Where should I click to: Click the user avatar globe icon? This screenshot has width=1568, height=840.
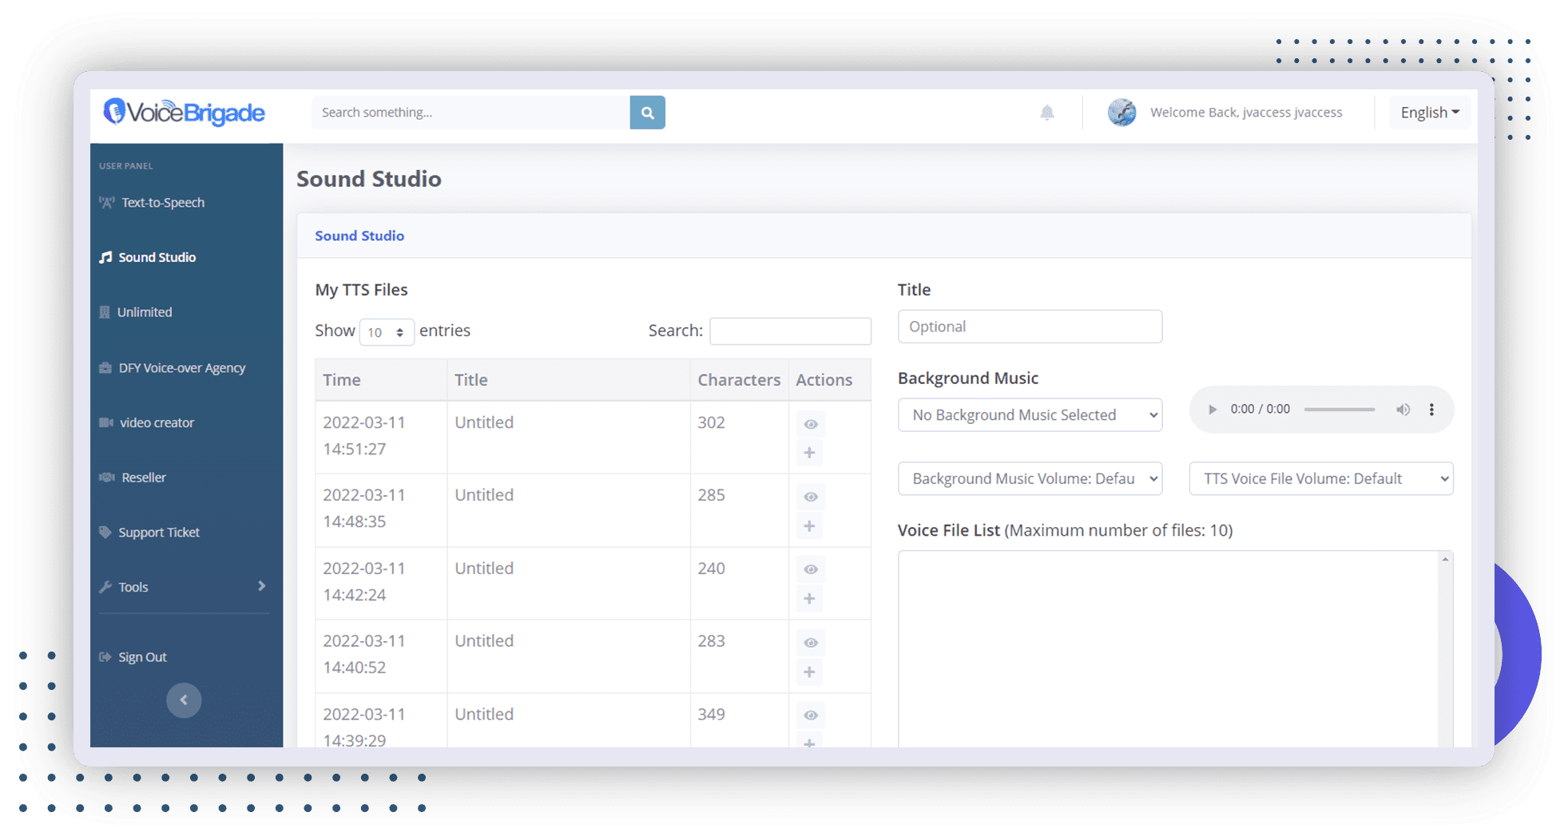pyautogui.click(x=1121, y=113)
